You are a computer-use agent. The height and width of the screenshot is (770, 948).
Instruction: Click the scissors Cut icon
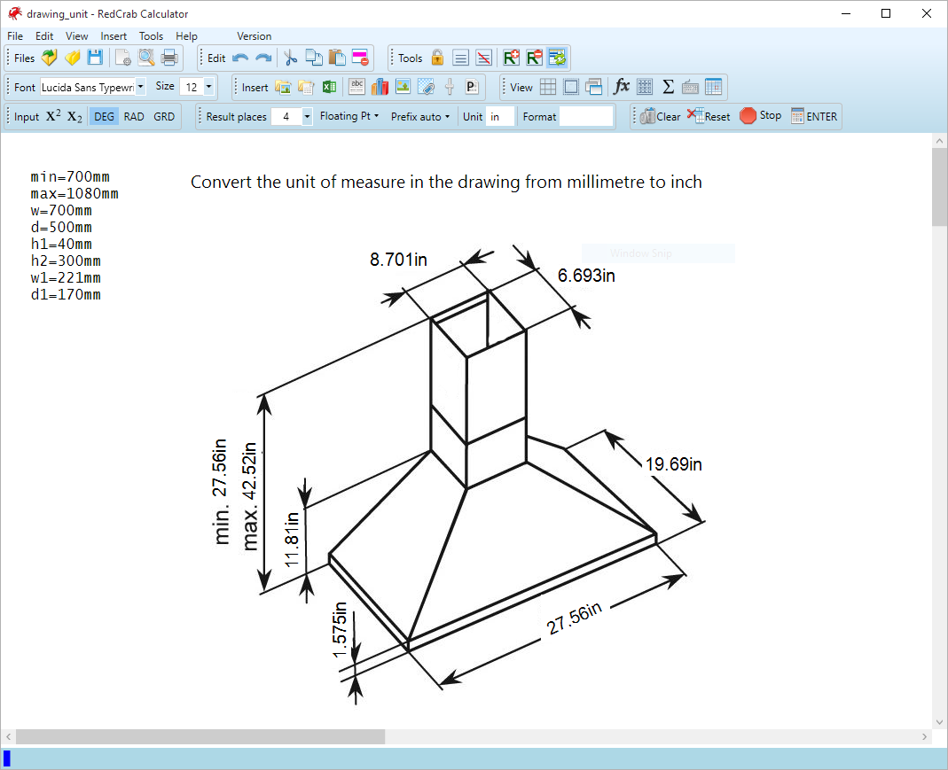(x=289, y=58)
